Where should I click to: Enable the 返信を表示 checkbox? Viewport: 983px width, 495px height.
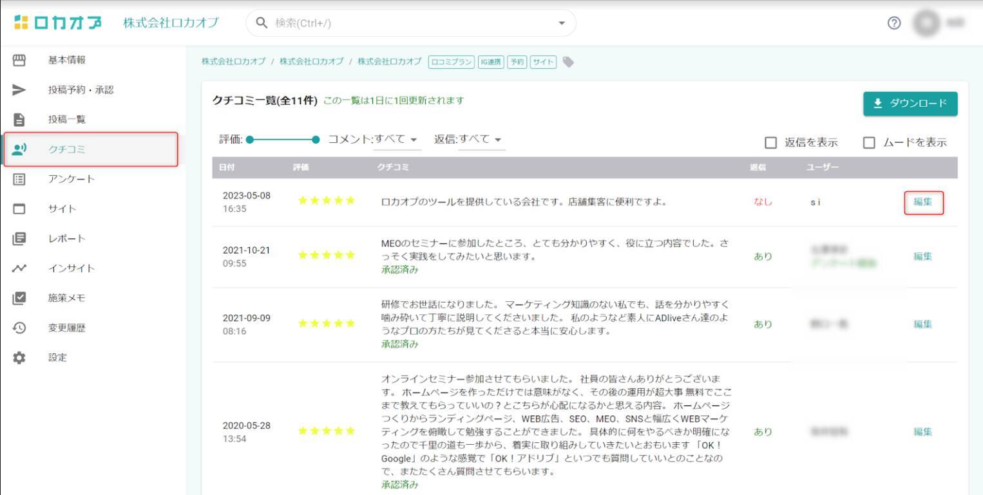pyautogui.click(x=770, y=142)
